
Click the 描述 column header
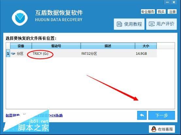click(108, 46)
